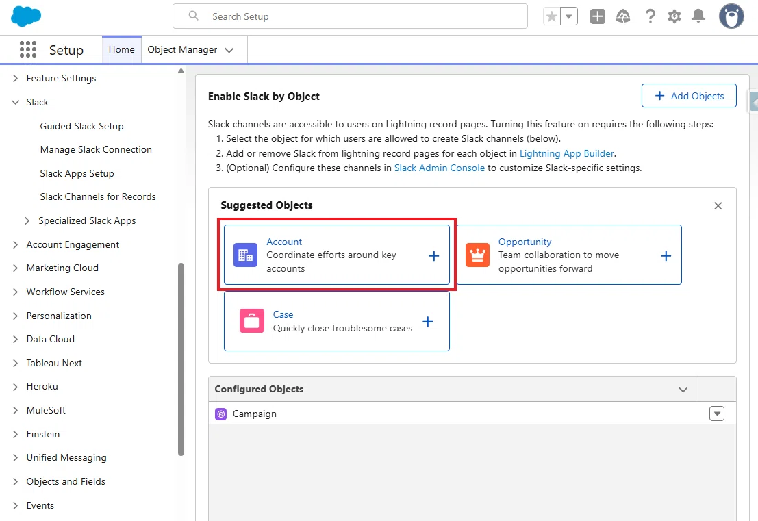
Task: Select Events in sidebar
Action: (40, 505)
